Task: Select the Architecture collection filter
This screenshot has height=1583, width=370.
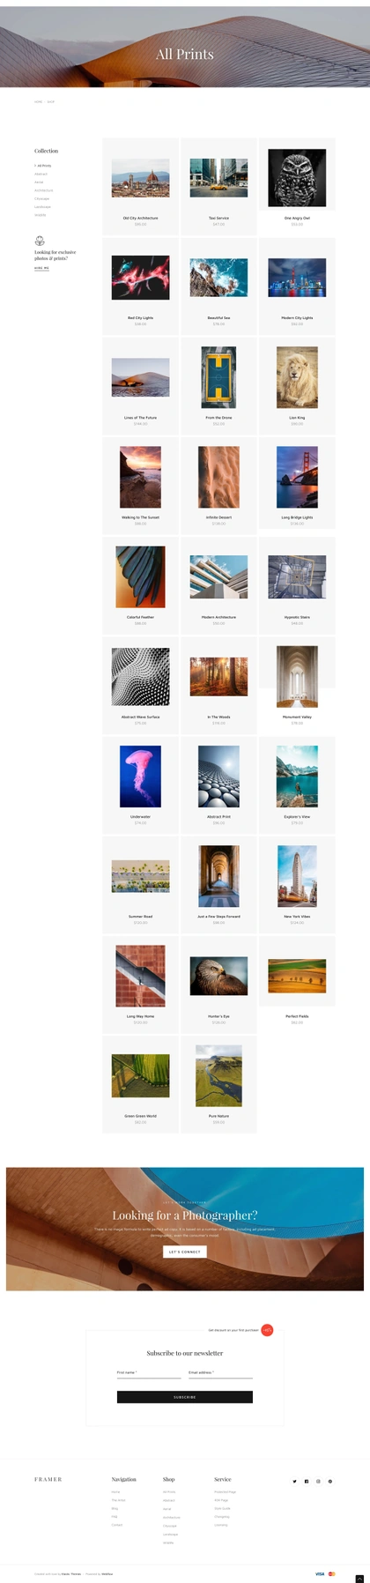Action: tap(43, 190)
